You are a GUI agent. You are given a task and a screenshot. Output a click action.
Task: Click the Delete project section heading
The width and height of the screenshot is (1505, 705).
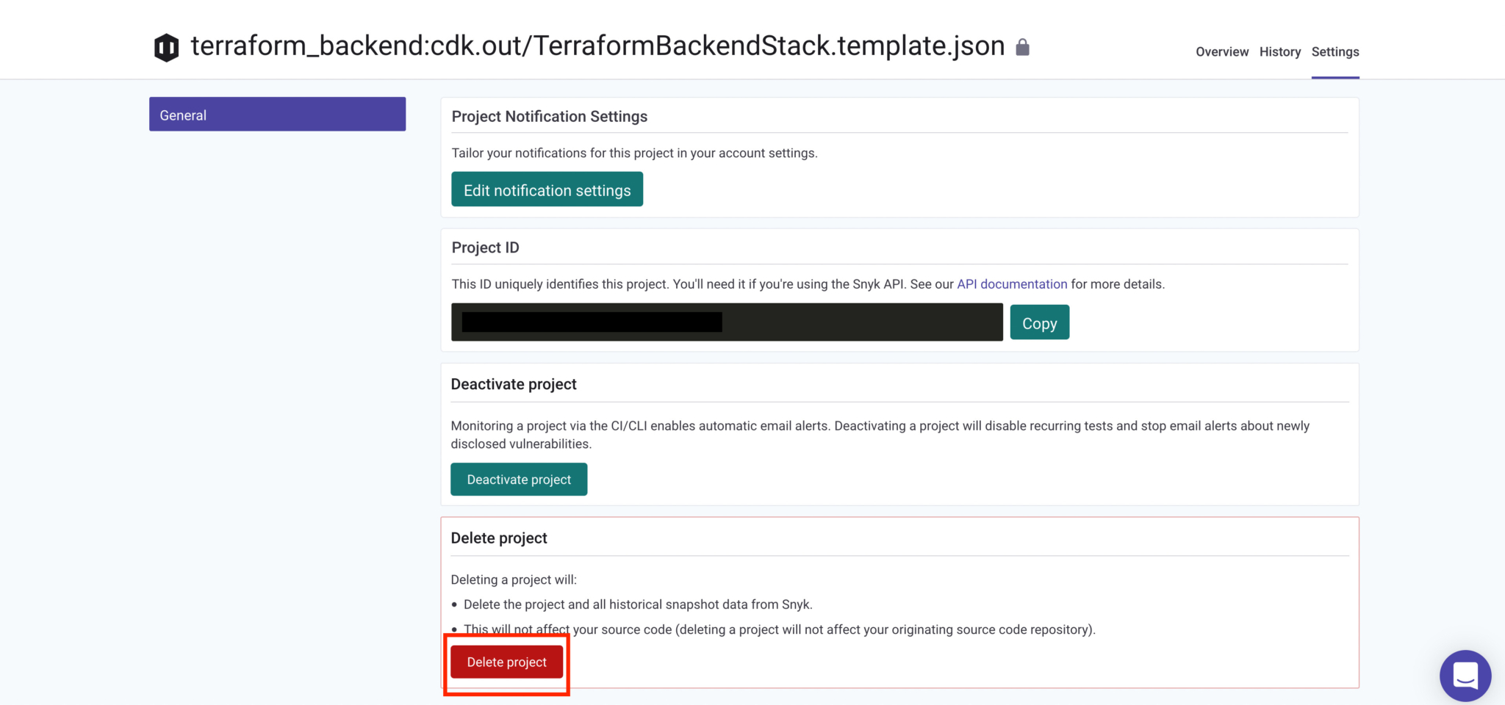(499, 538)
